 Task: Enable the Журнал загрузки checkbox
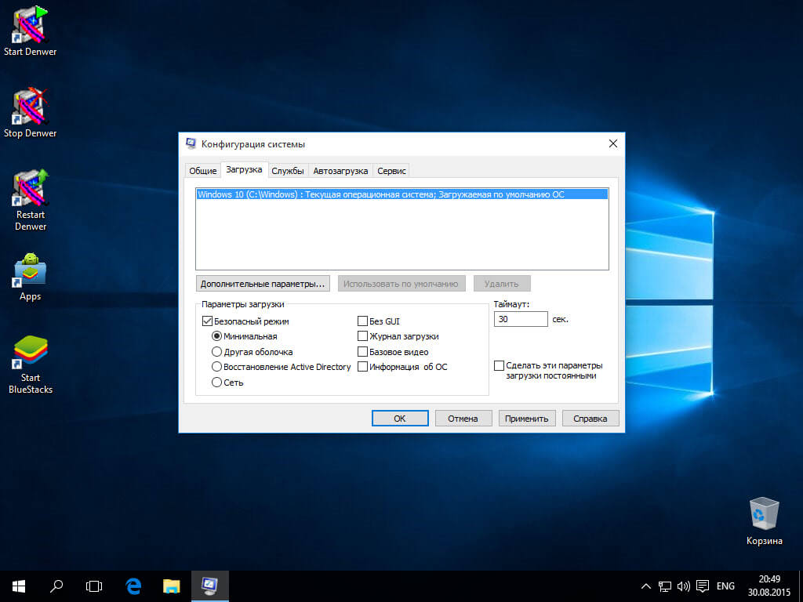[362, 336]
